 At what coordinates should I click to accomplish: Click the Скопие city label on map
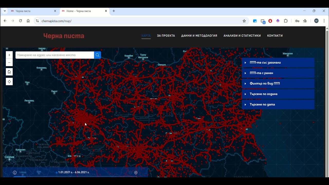pyautogui.click(x=9, y=157)
